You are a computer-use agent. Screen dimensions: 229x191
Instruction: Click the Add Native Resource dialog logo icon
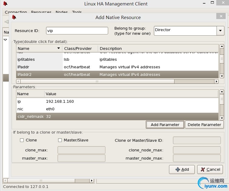click(x=14, y=17)
